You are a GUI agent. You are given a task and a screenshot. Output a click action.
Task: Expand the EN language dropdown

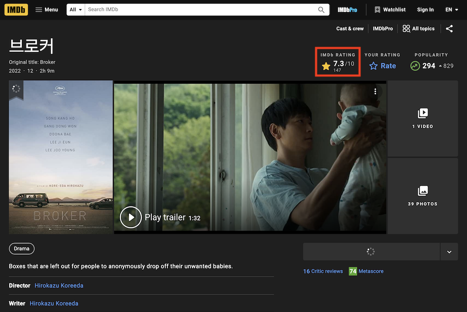pyautogui.click(x=452, y=10)
